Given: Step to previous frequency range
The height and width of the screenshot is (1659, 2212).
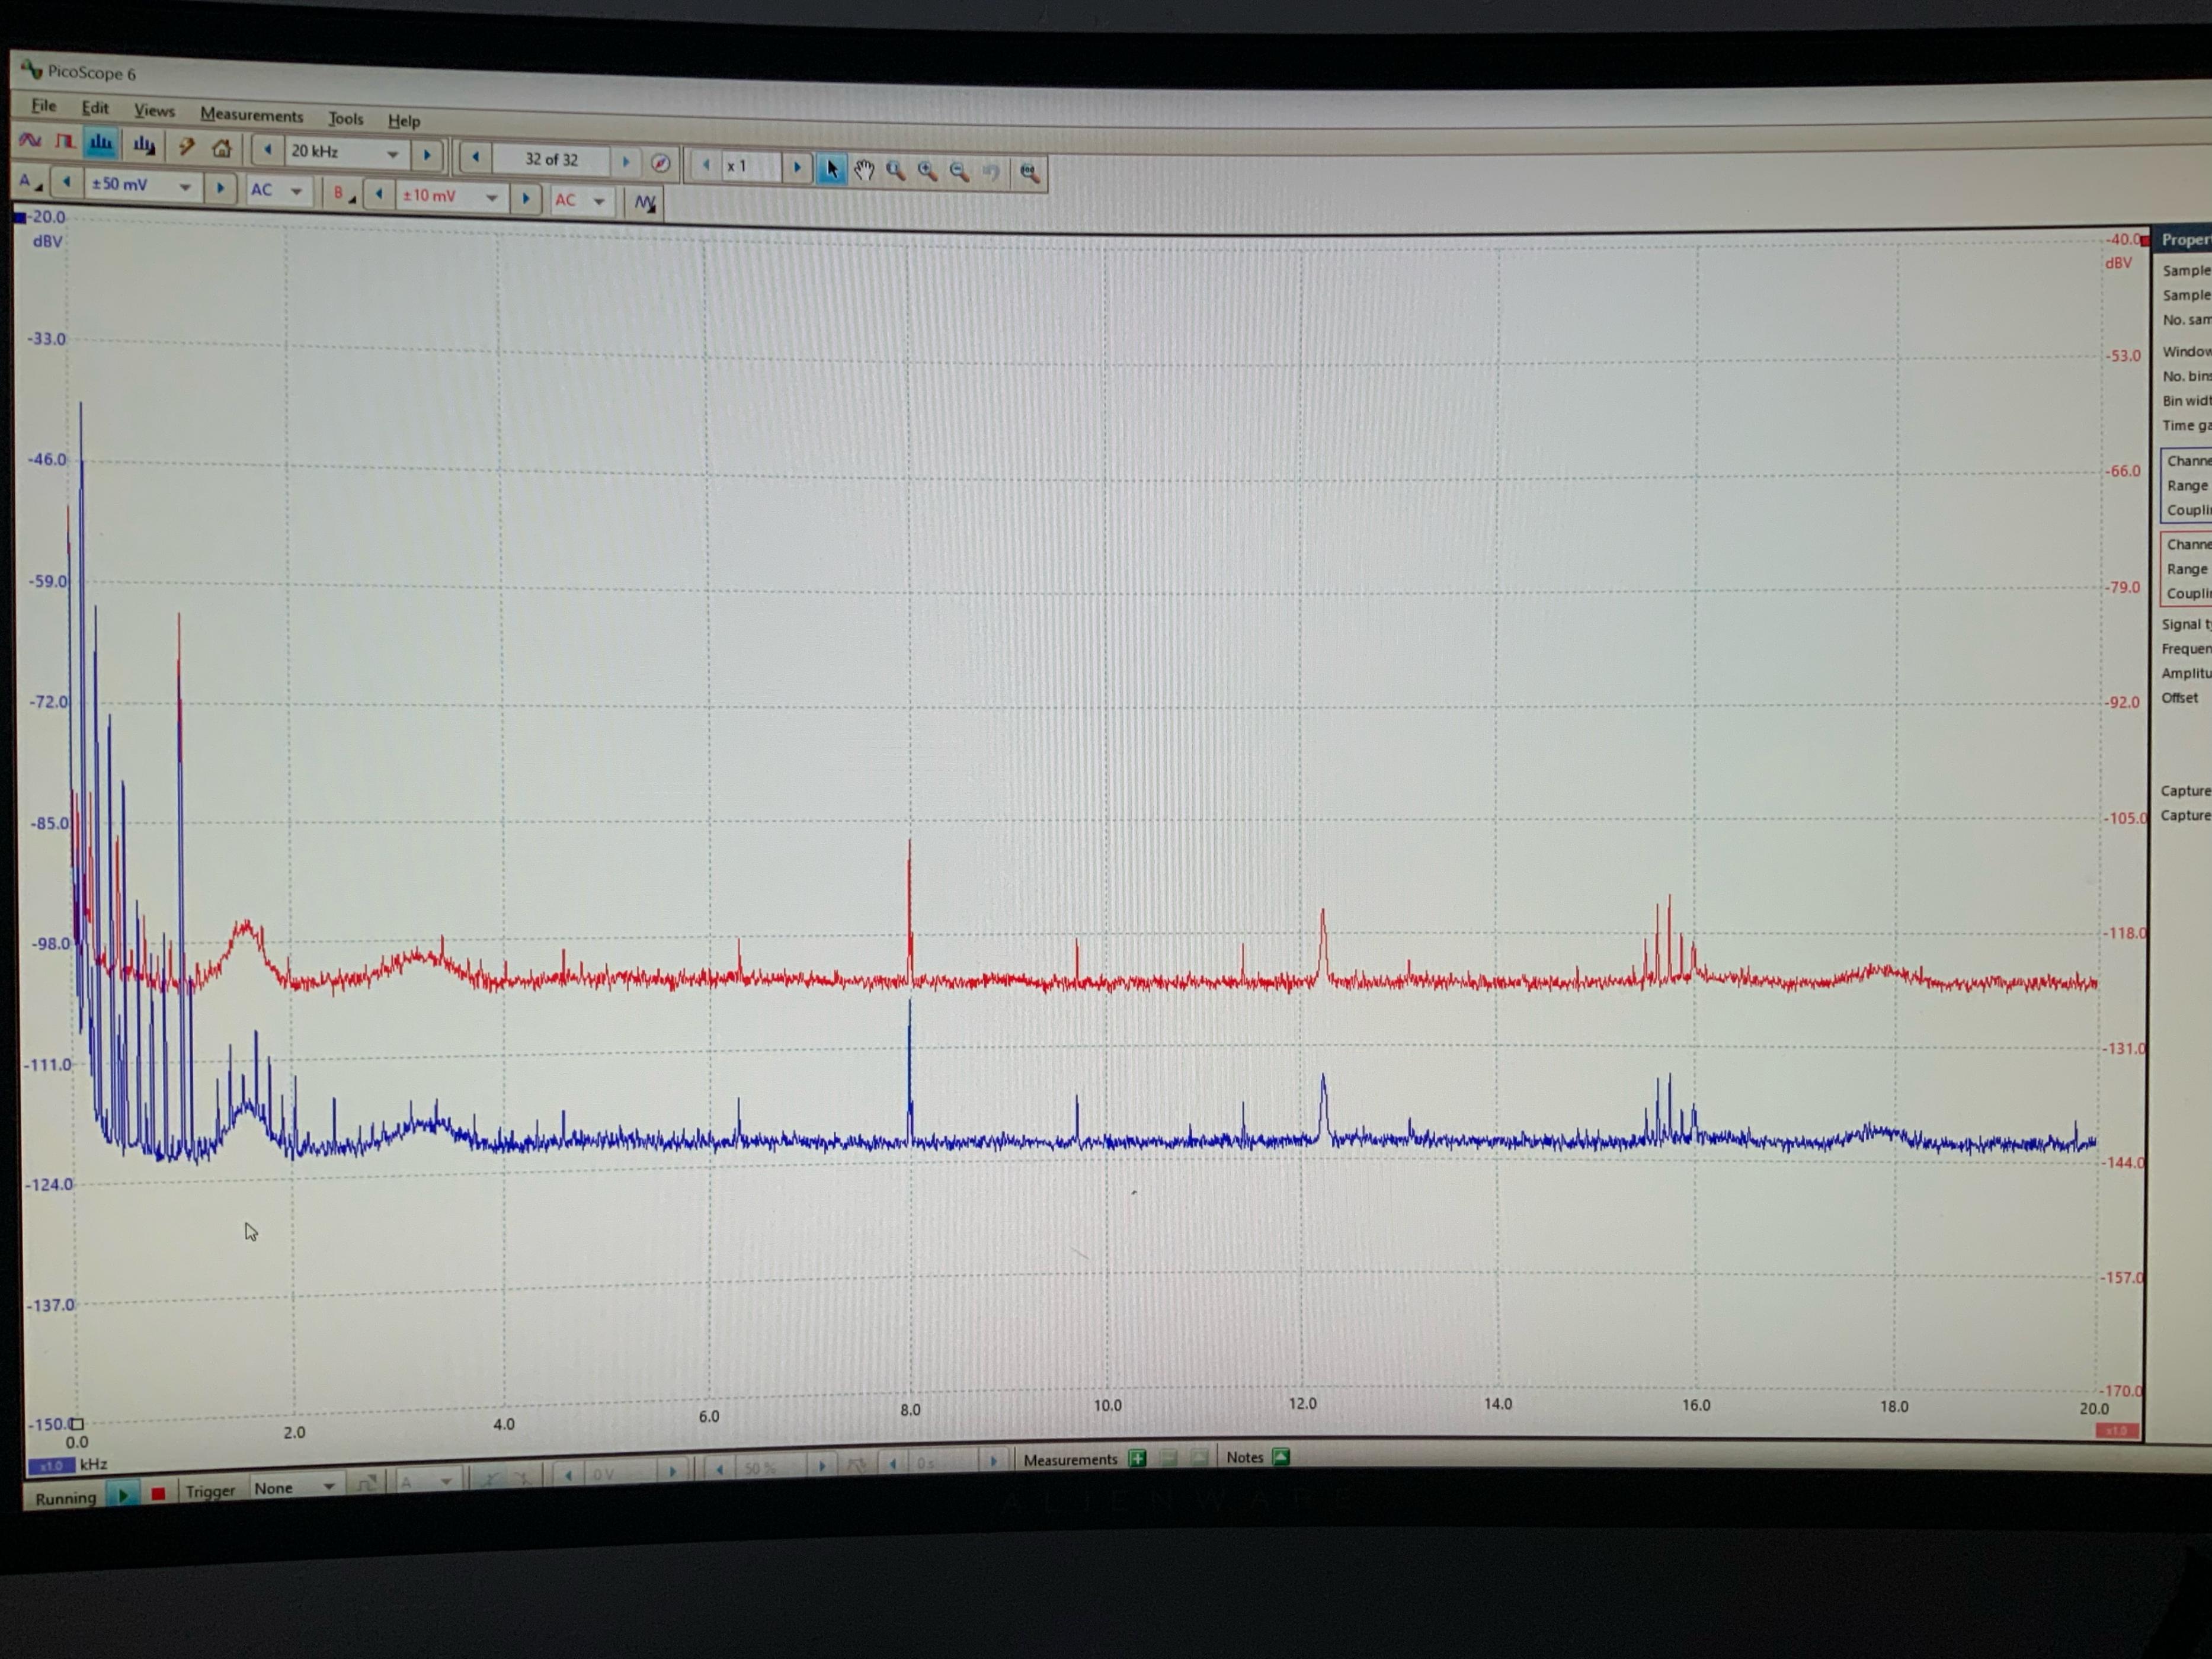Looking at the screenshot, I should click(267, 150).
